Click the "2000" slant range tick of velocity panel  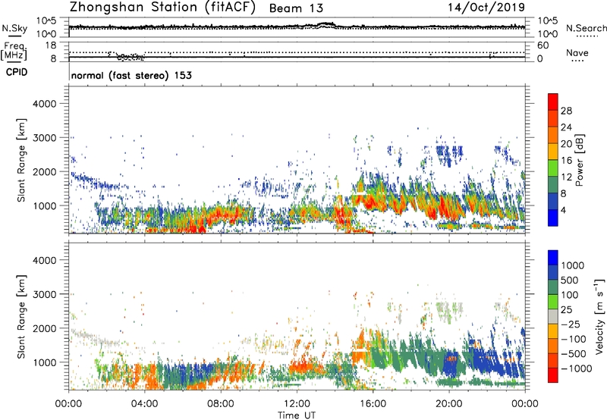44,328
